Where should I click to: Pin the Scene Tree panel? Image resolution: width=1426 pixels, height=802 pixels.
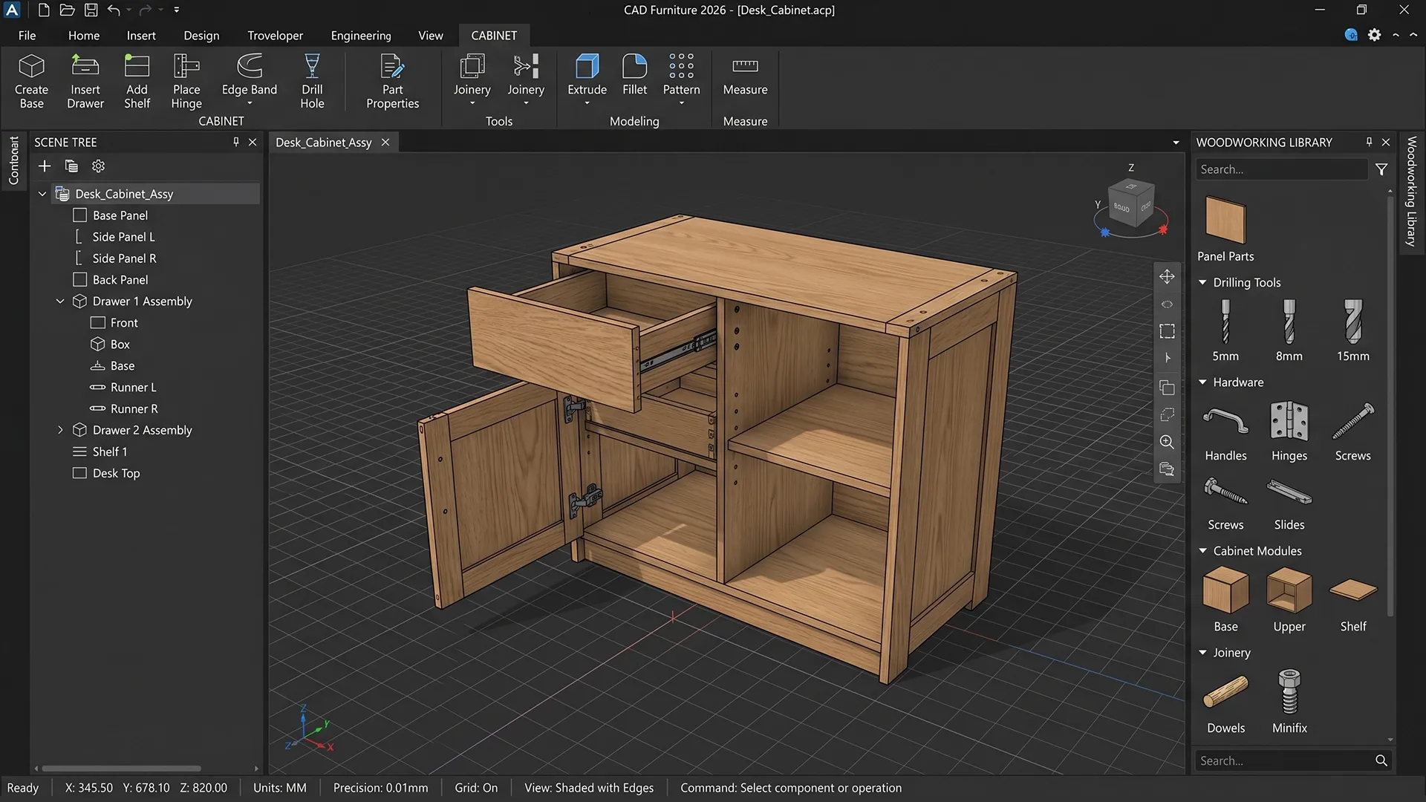235,142
